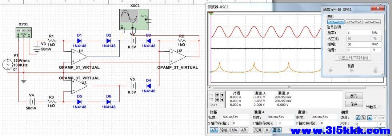Set trigger source to channel A

[x=369, y=118]
